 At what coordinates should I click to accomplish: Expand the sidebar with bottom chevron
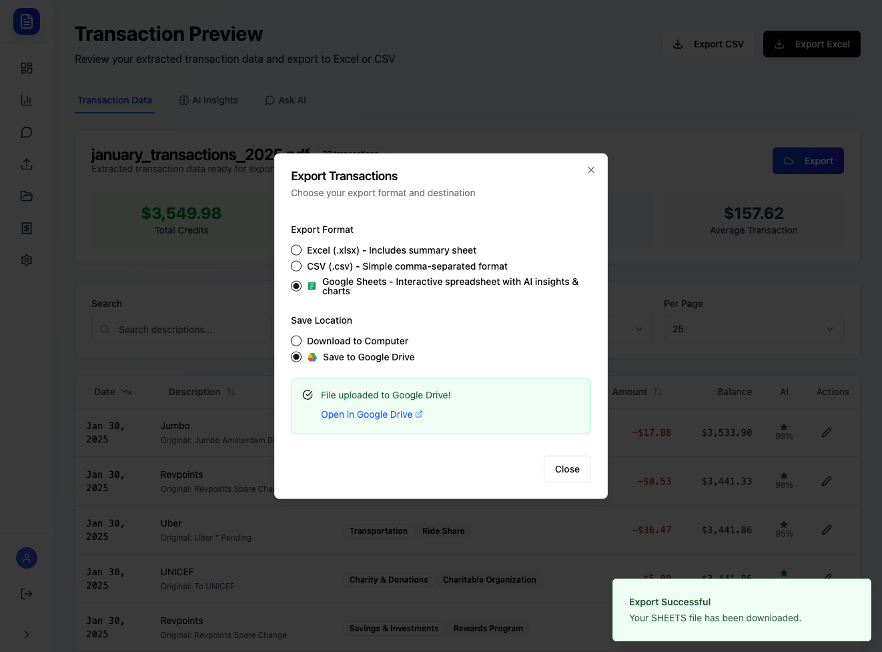click(27, 635)
